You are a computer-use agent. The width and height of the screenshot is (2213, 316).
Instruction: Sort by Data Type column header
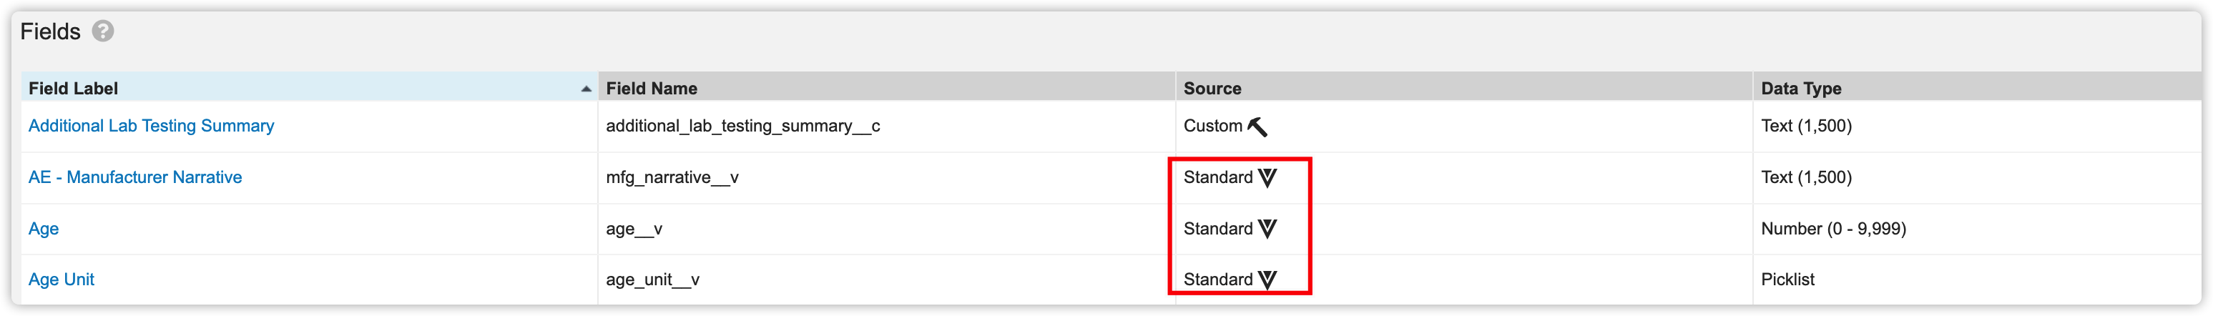[x=1800, y=89]
